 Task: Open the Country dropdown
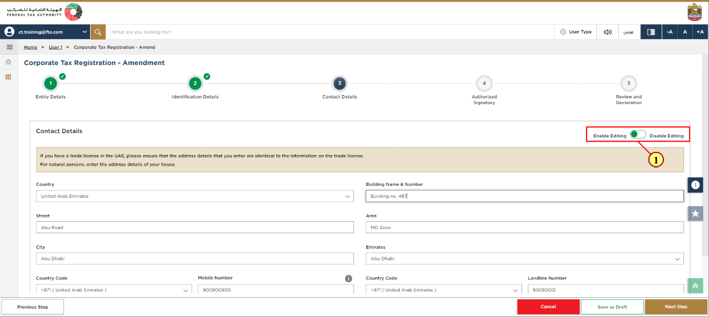tap(195, 196)
